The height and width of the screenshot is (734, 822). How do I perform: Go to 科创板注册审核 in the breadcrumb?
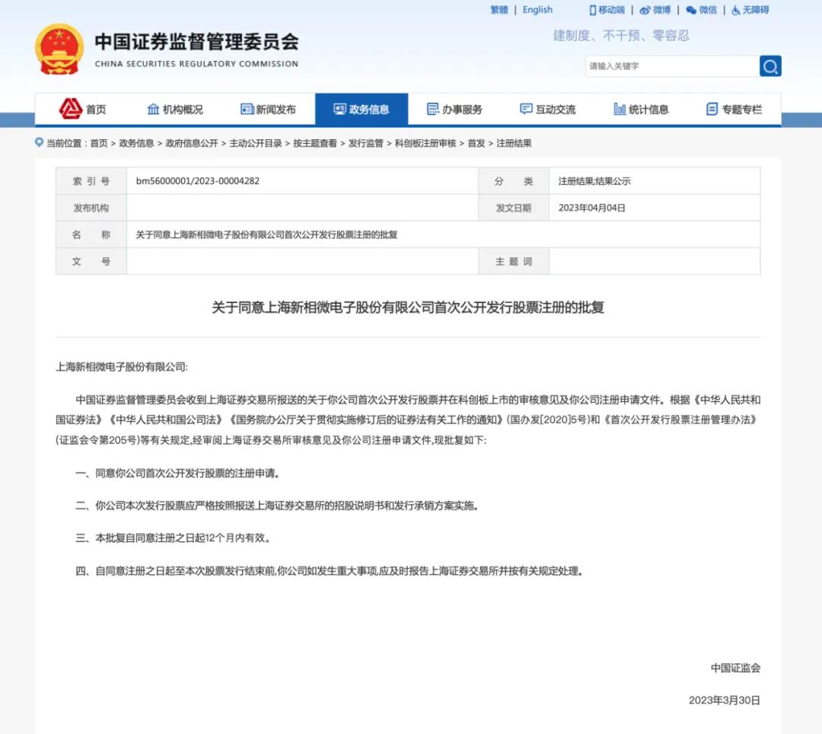coord(425,143)
